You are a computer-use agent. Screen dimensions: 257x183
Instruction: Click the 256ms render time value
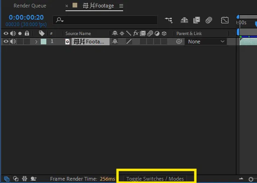coord(108,179)
